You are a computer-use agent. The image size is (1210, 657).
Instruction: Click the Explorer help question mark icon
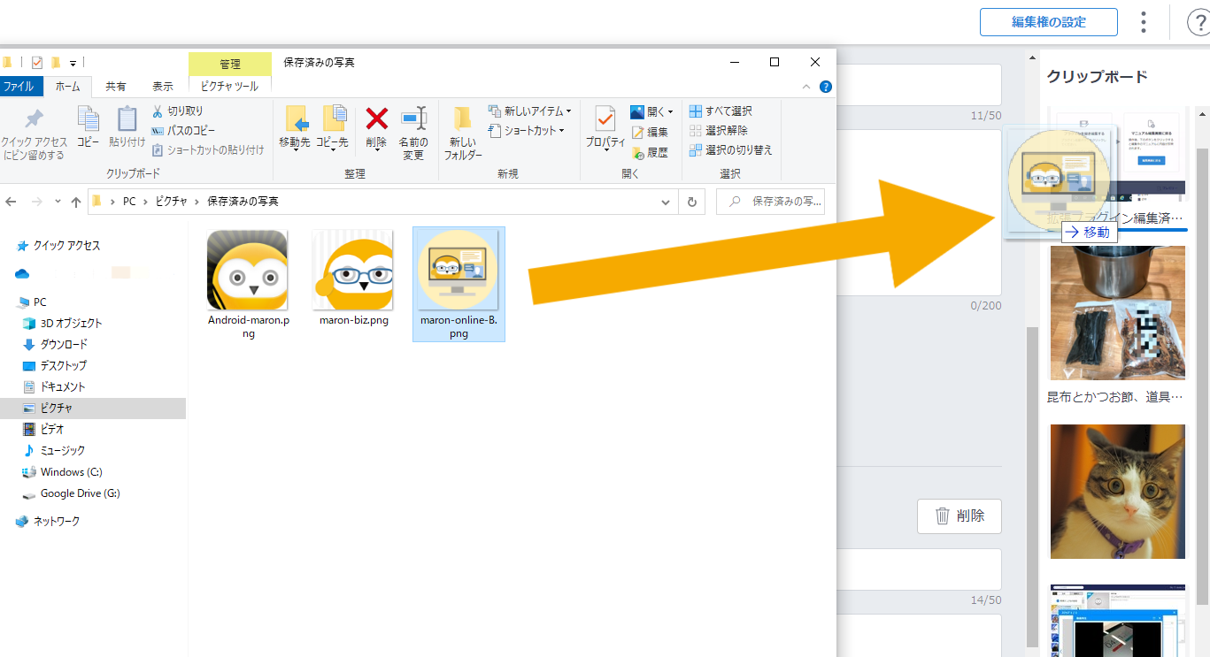coord(826,87)
